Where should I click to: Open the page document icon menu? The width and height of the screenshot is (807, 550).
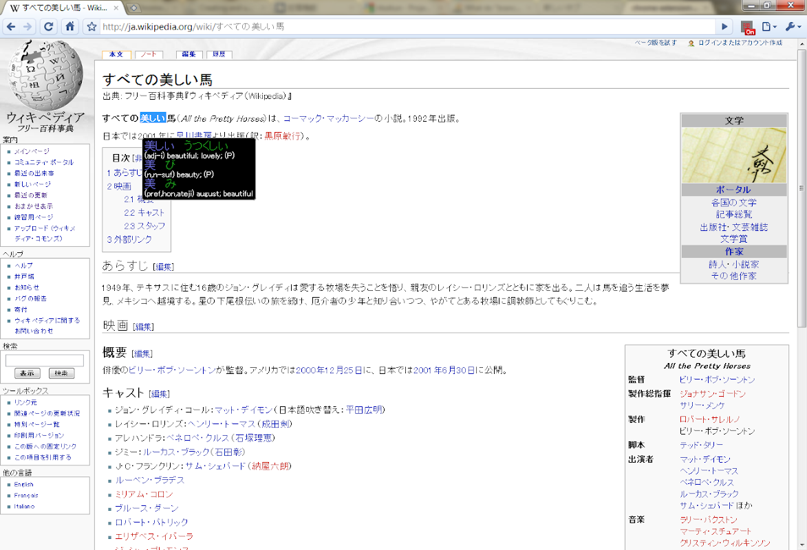767,27
